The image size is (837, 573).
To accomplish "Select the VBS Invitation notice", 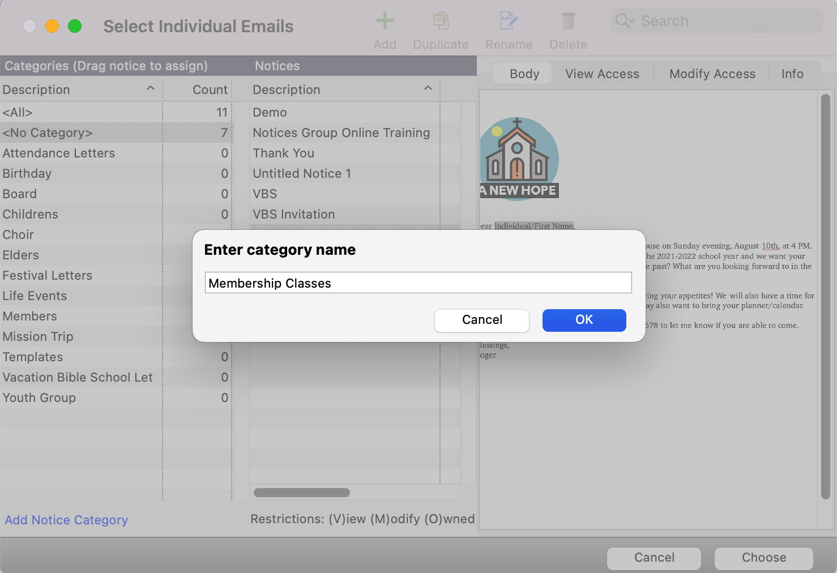I will [294, 214].
